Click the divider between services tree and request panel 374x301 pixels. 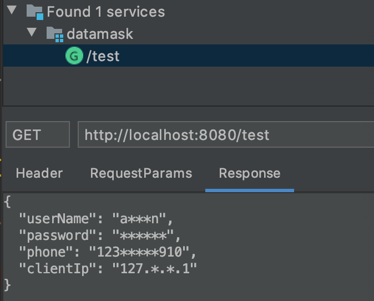tap(187, 106)
